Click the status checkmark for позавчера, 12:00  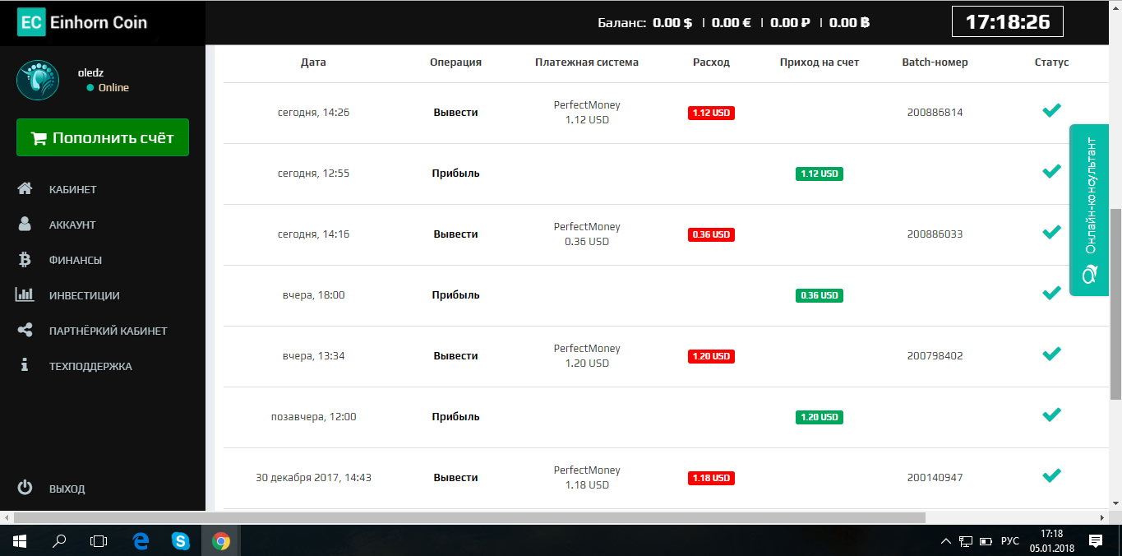point(1051,415)
